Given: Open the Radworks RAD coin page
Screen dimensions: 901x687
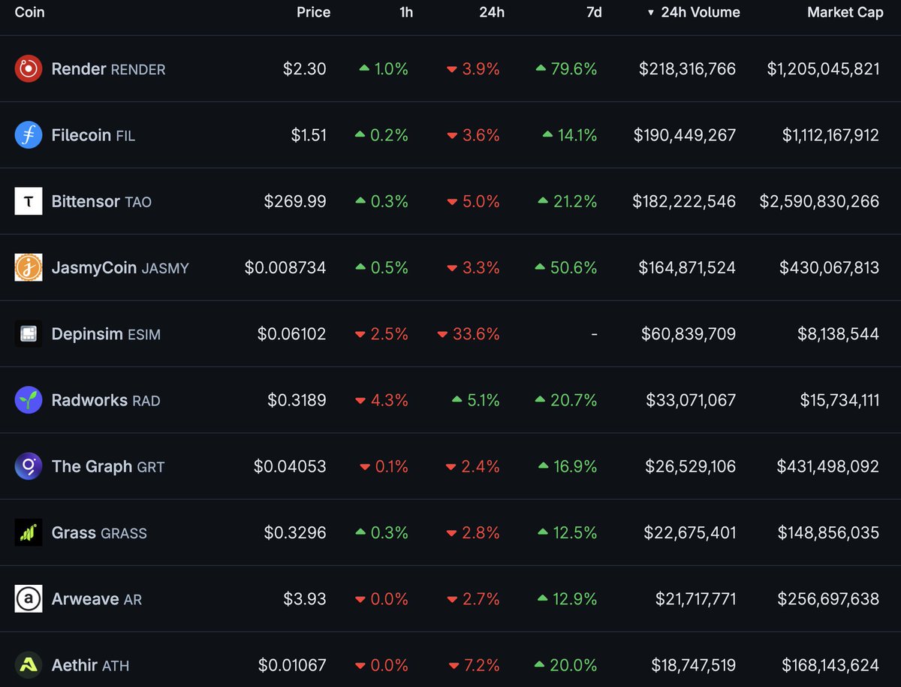Looking at the screenshot, I should click(106, 400).
